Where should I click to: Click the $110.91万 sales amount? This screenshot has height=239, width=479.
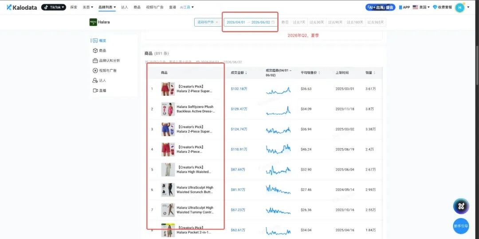[239, 149]
